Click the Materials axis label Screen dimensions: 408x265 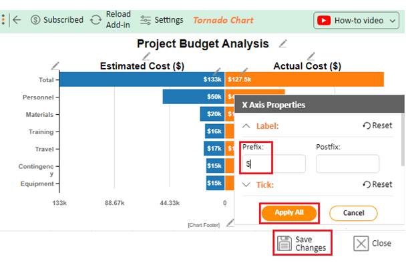pyautogui.click(x=39, y=114)
